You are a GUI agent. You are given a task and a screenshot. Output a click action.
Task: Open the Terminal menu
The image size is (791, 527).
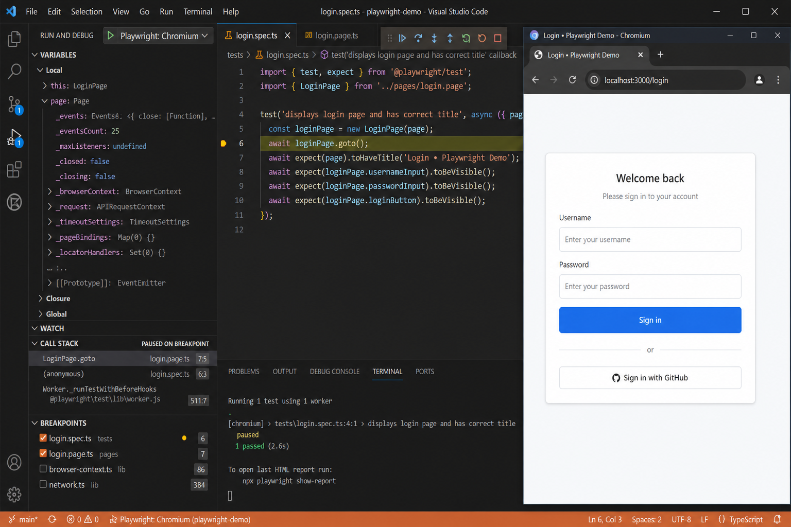click(198, 11)
